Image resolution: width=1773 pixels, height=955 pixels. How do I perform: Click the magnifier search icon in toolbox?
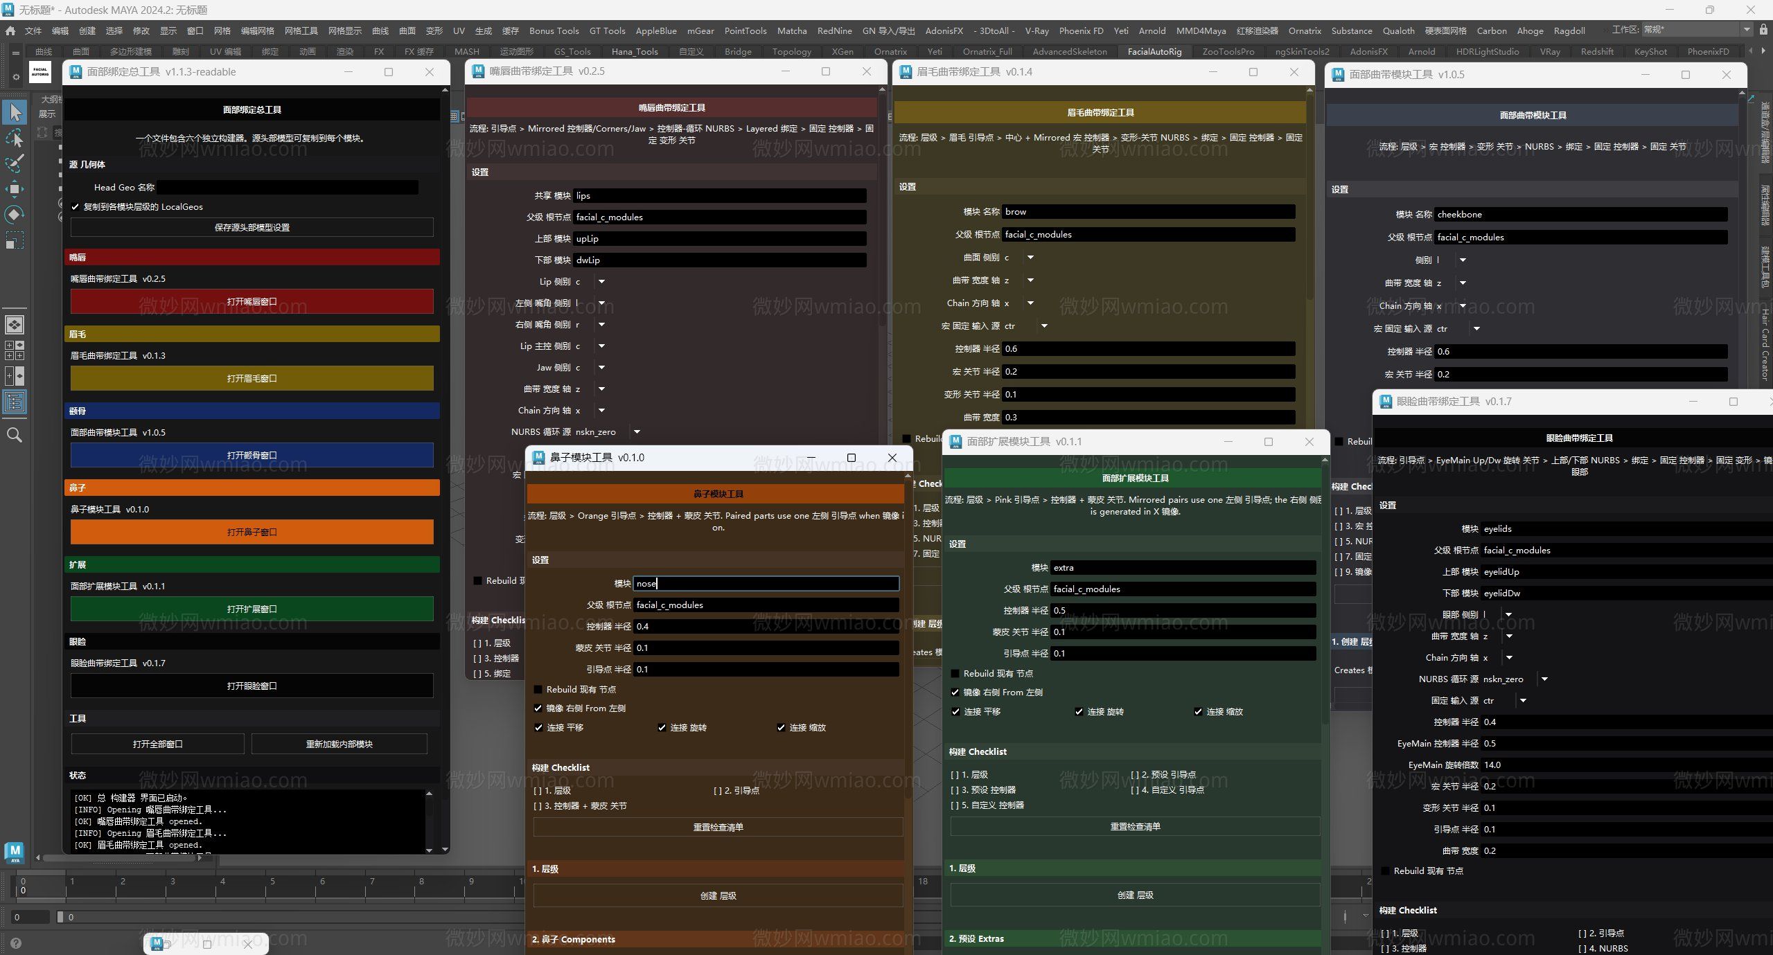(x=15, y=435)
